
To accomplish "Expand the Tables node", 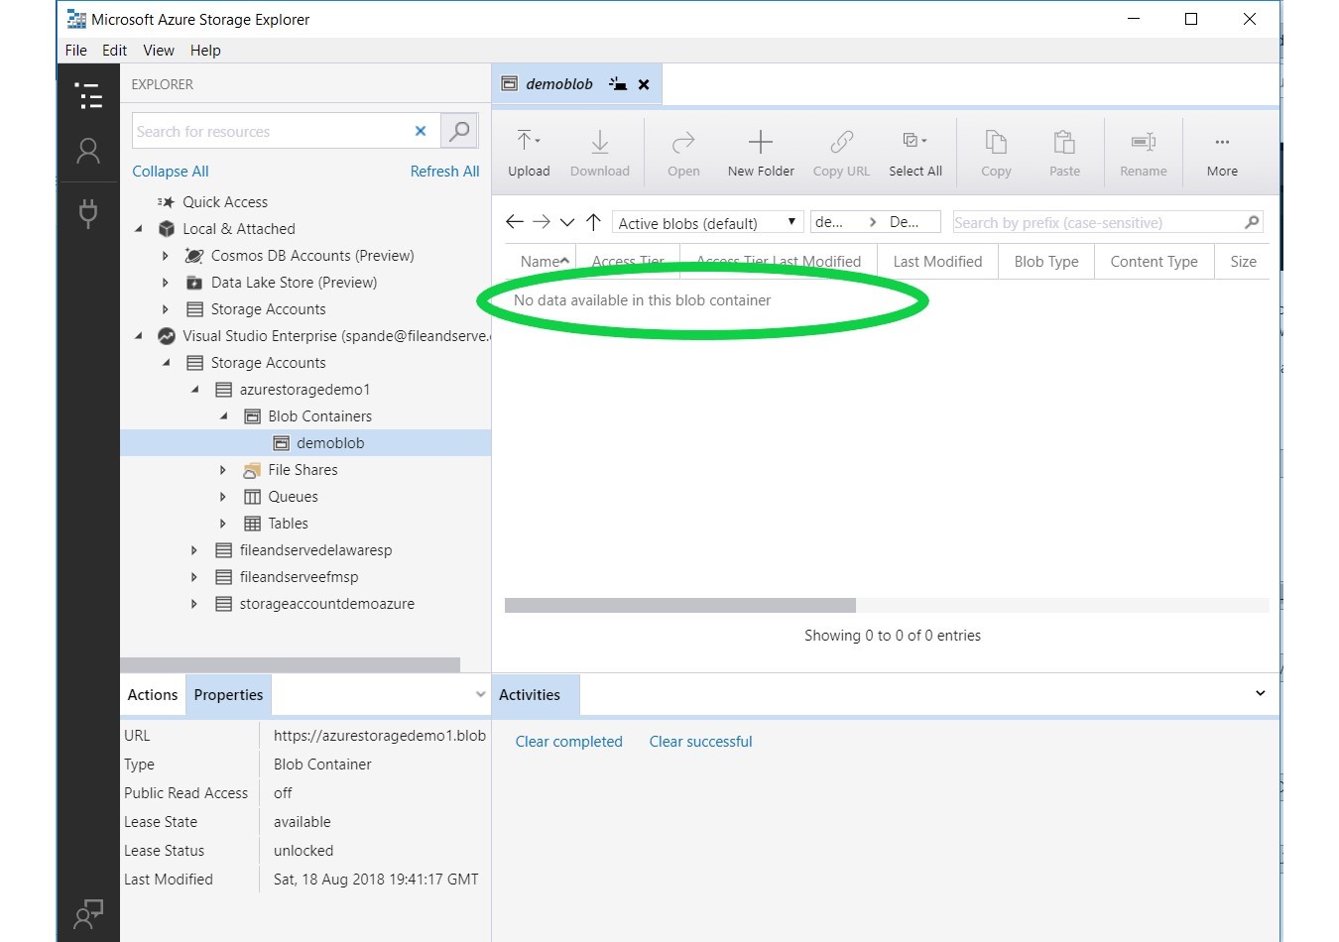I will click(223, 524).
